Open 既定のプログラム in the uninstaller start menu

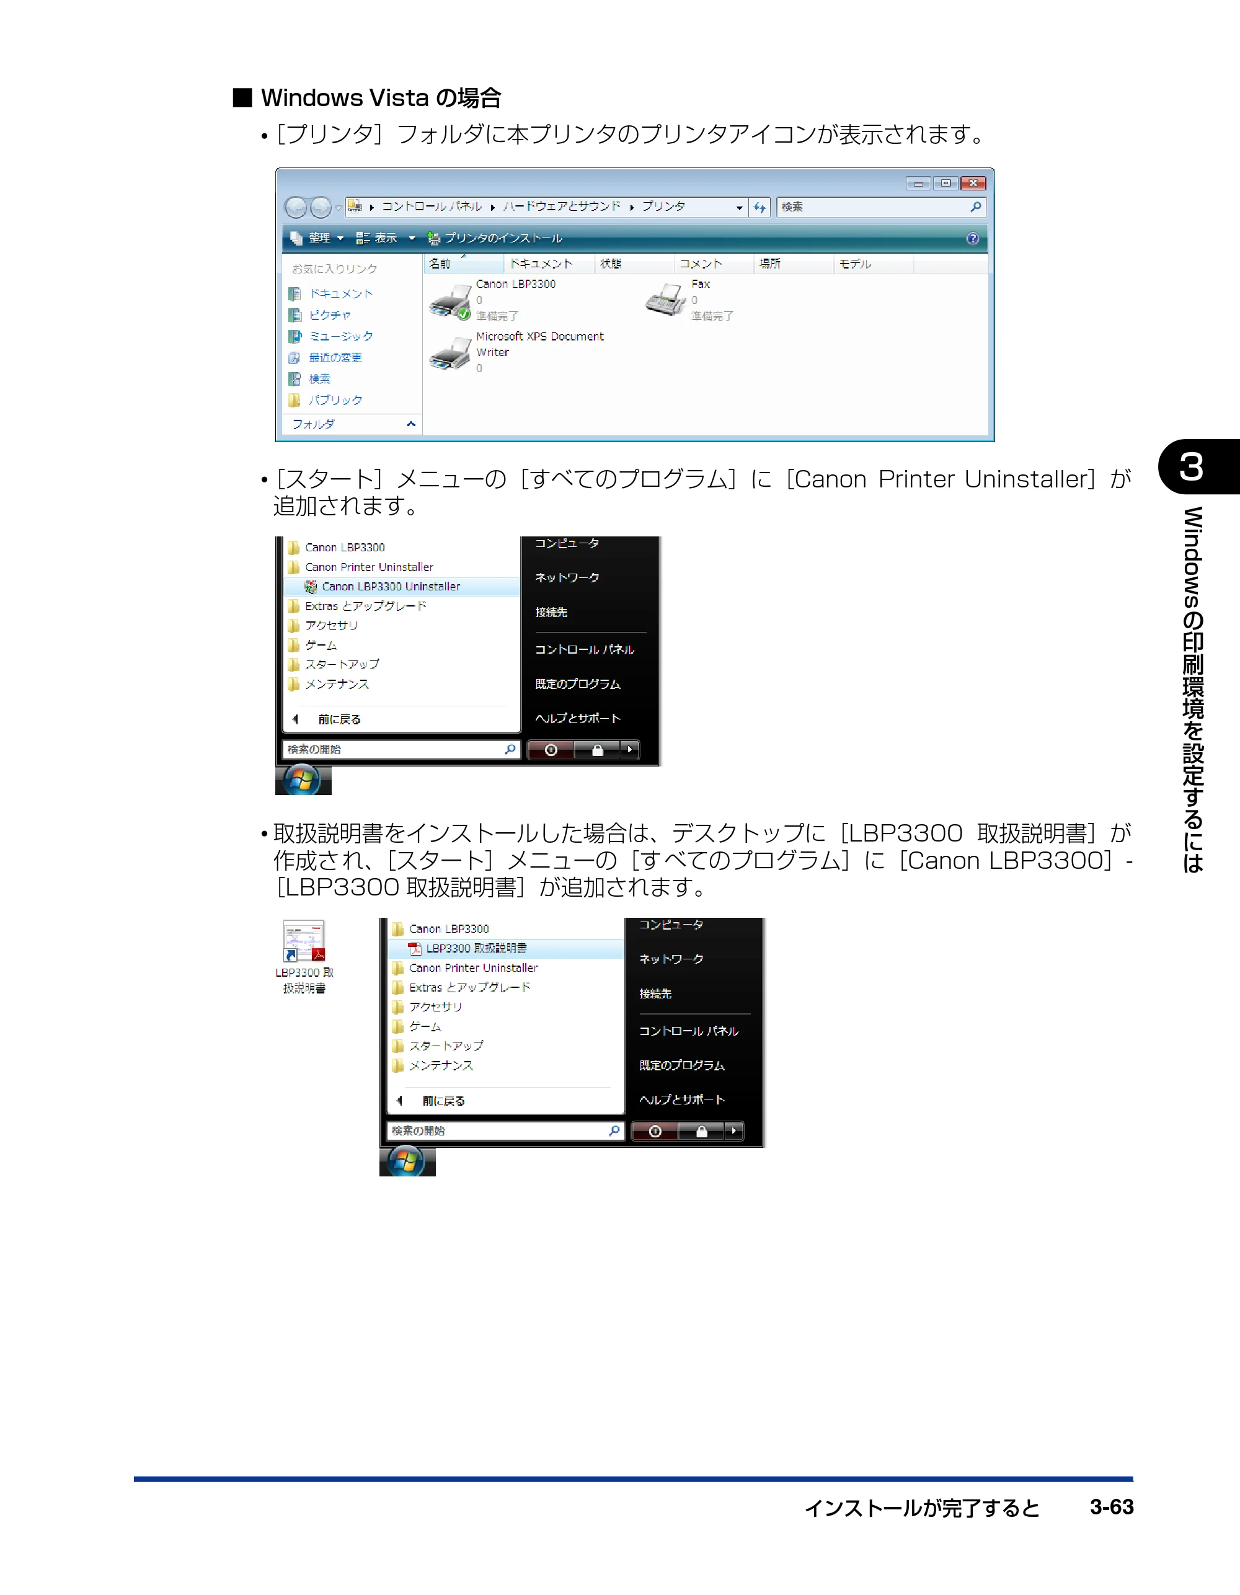click(x=578, y=684)
